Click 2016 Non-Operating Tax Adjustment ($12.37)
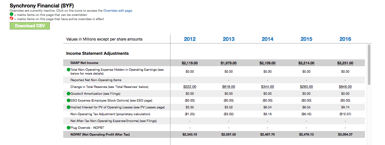Viewport: 385px width, 145px height. (345, 114)
